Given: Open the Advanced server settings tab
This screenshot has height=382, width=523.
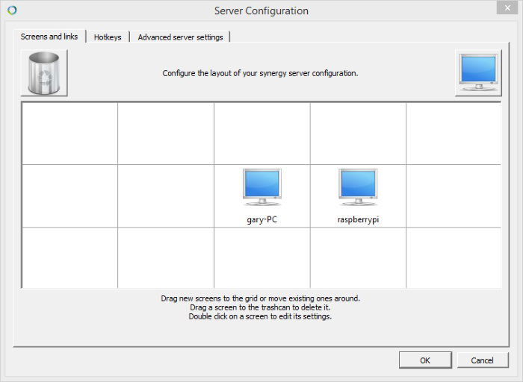Looking at the screenshot, I should click(180, 37).
